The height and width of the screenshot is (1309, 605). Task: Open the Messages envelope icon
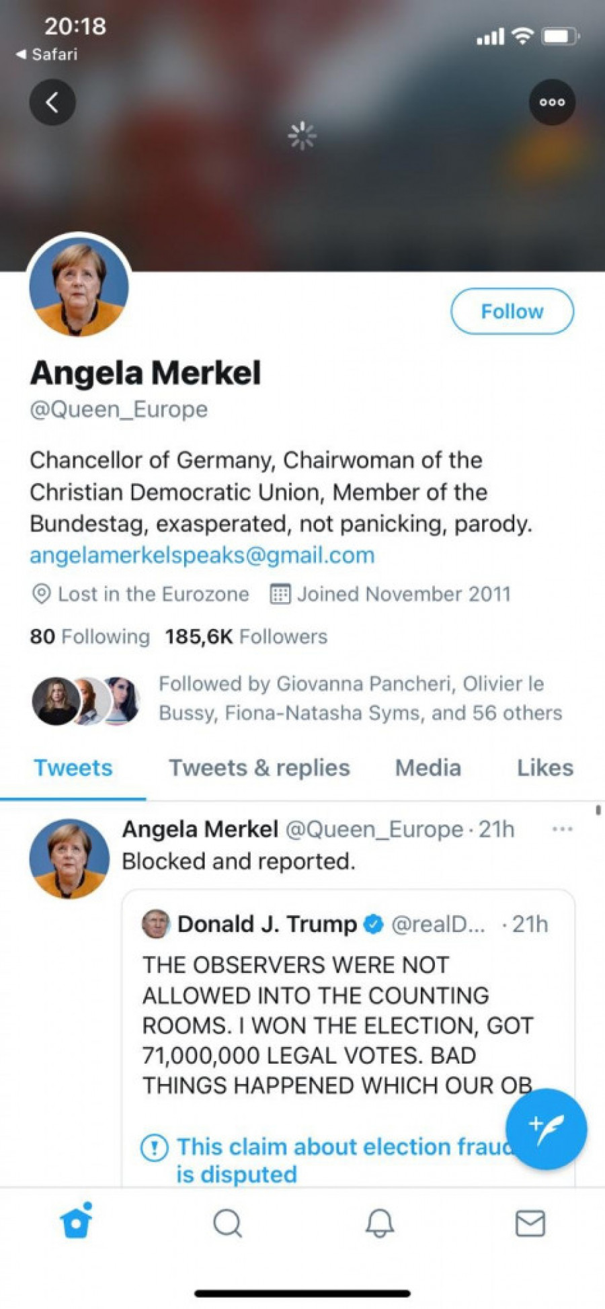coord(530,1223)
